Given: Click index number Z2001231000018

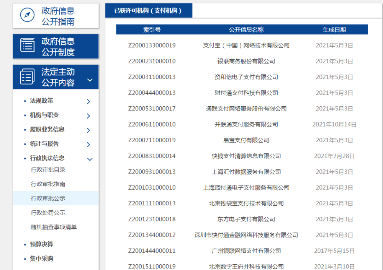Looking at the screenshot, I should pos(152,219).
